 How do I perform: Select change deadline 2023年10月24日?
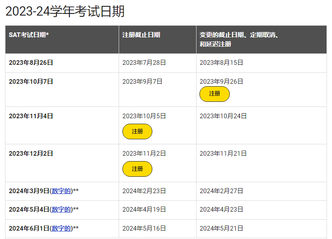tap(223, 116)
